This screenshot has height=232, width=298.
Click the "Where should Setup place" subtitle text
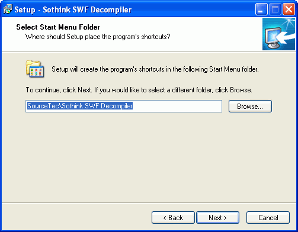[98, 37]
